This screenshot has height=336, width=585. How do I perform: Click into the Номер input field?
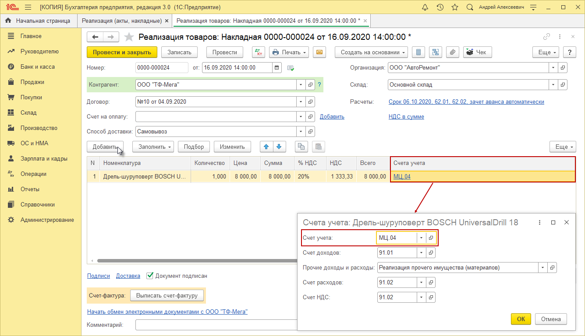tap(161, 68)
